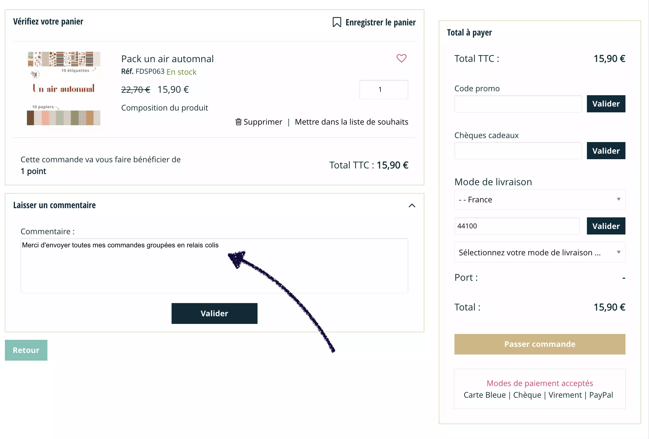Screen dimensions: 649x439
Task: Click the bookmark icon to save cart
Action: [x=337, y=22]
